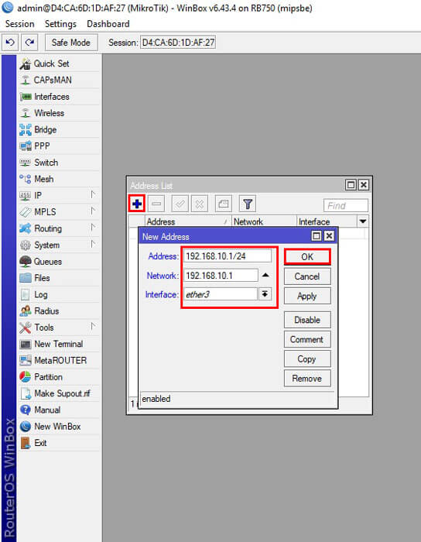Click the undo arrow in toolbar
The width and height of the screenshot is (421, 542).
pyautogui.click(x=10, y=43)
